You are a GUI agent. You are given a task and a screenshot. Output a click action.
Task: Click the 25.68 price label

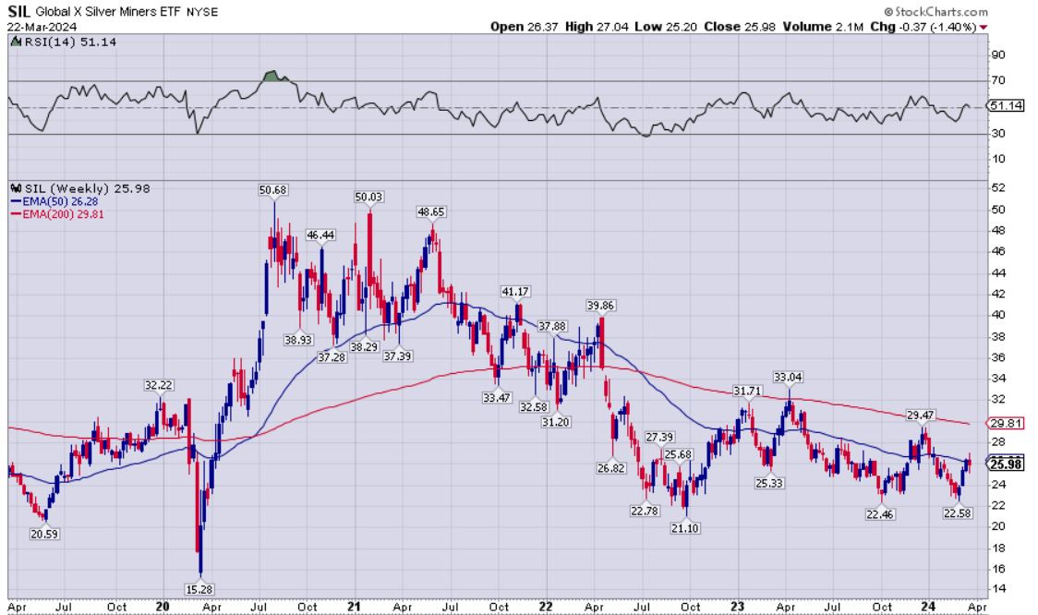pyautogui.click(x=678, y=454)
